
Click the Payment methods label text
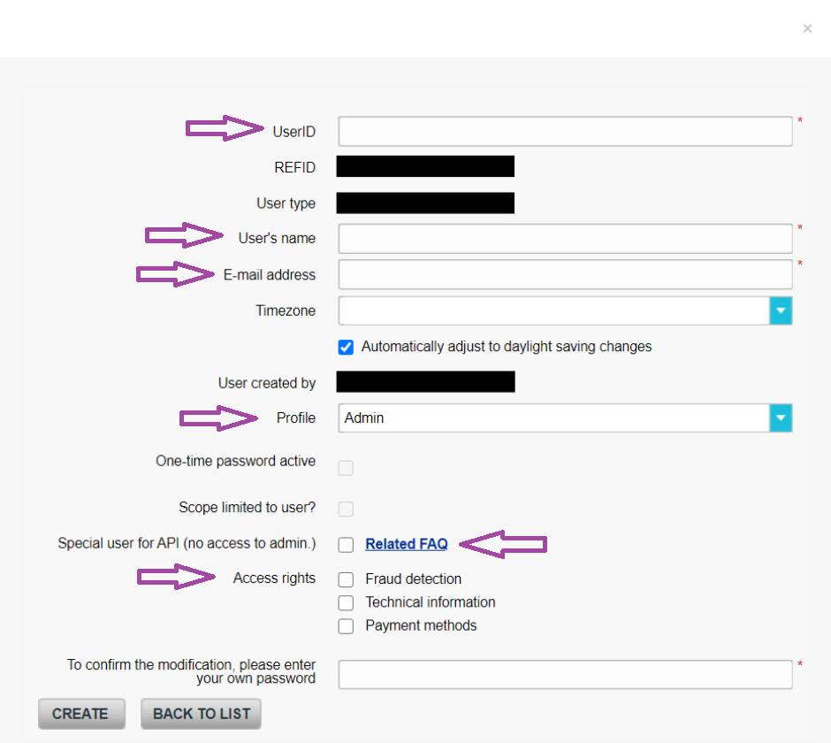(422, 625)
